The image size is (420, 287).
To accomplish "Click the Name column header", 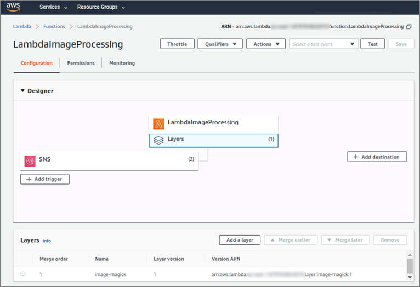I will (102, 259).
